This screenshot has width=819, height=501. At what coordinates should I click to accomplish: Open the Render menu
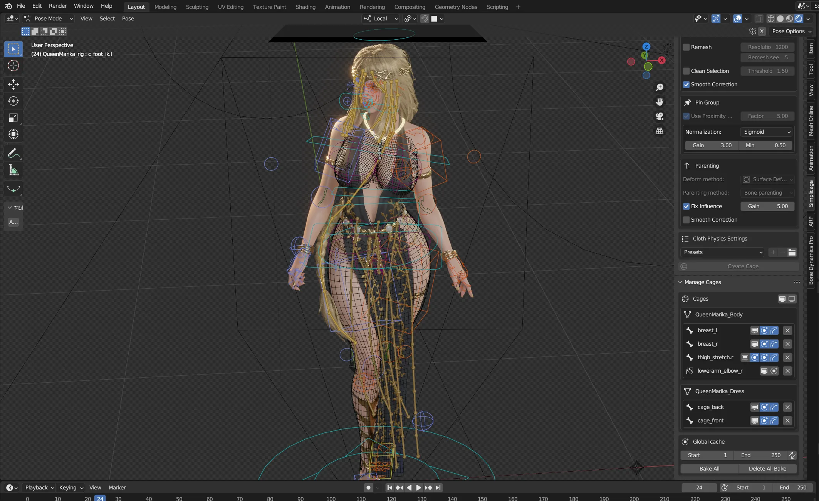(58, 6)
